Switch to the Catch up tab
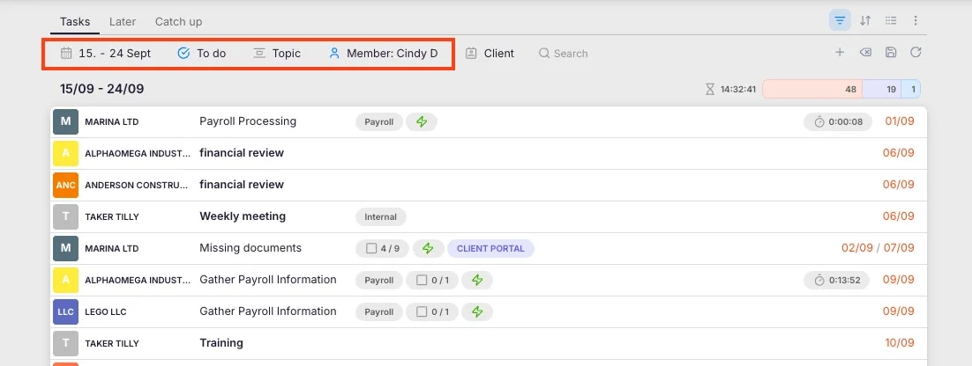 (x=178, y=21)
